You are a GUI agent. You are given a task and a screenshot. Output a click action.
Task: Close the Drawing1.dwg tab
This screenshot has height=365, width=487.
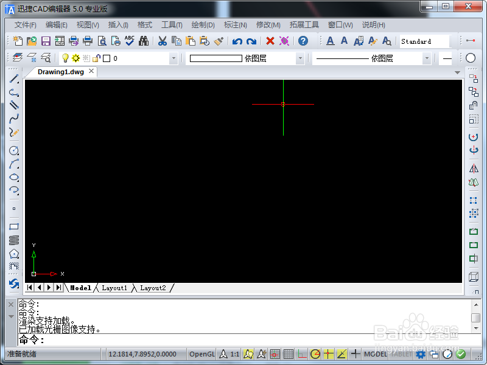tap(91, 71)
